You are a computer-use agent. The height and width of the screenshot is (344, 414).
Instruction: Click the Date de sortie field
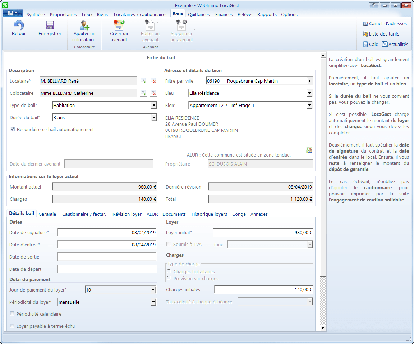(x=107, y=257)
